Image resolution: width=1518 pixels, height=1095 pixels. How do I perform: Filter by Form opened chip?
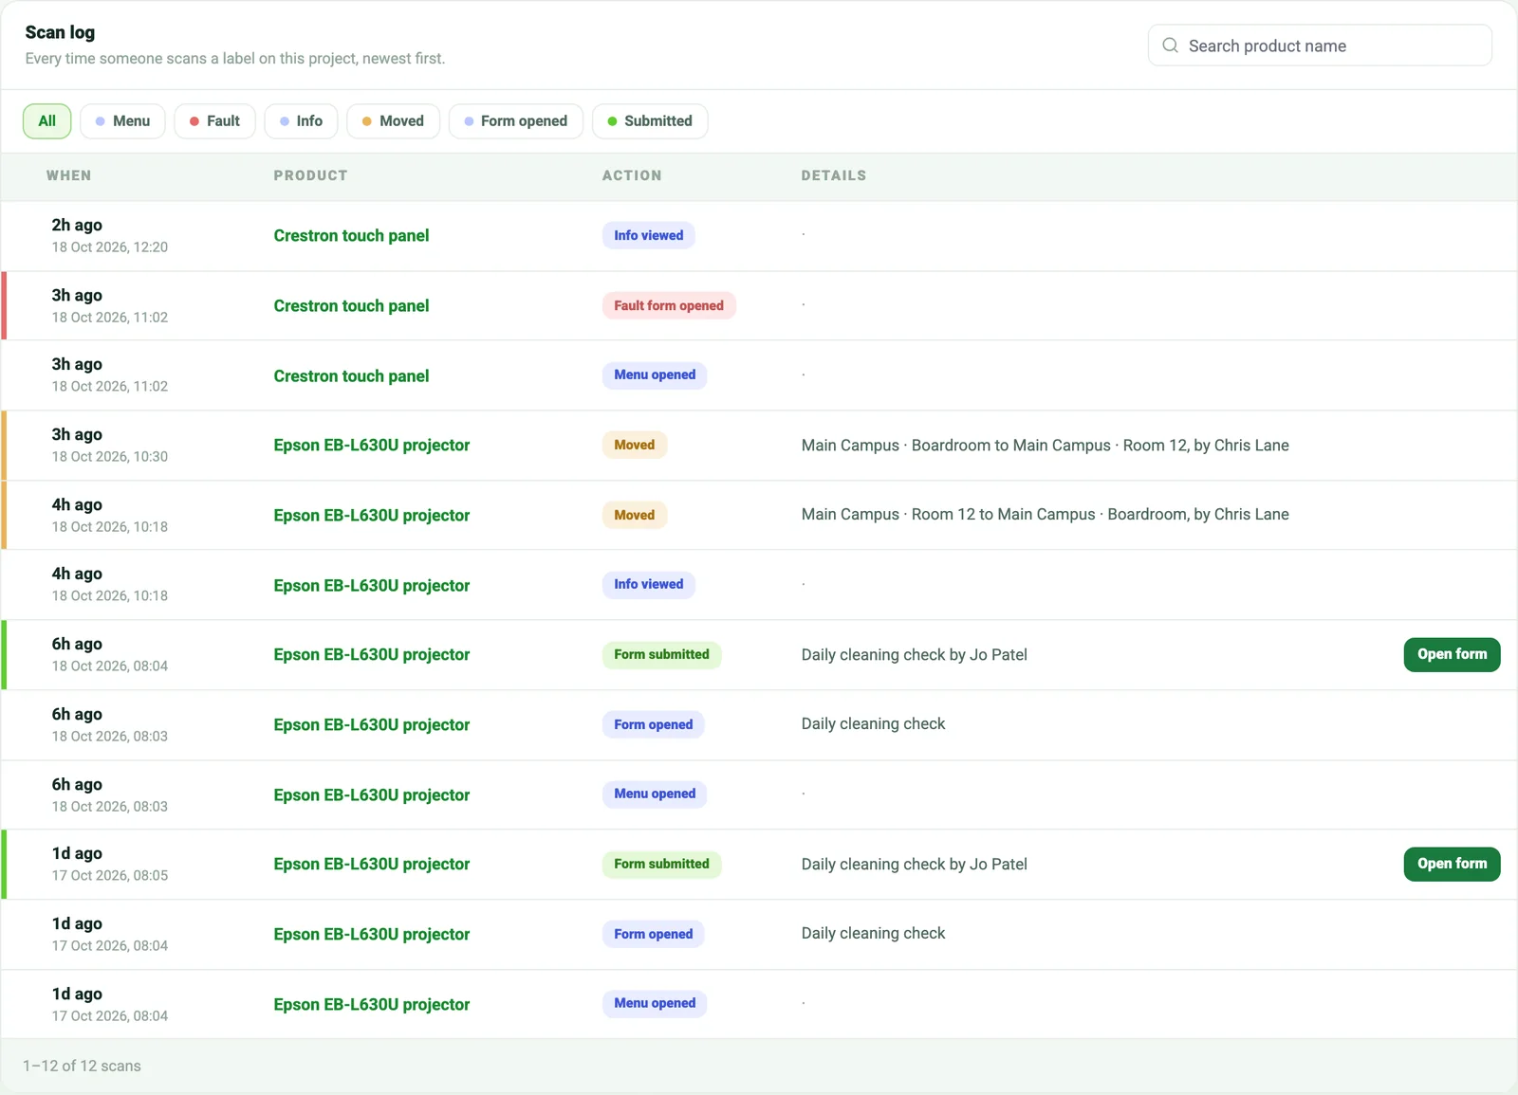point(515,121)
